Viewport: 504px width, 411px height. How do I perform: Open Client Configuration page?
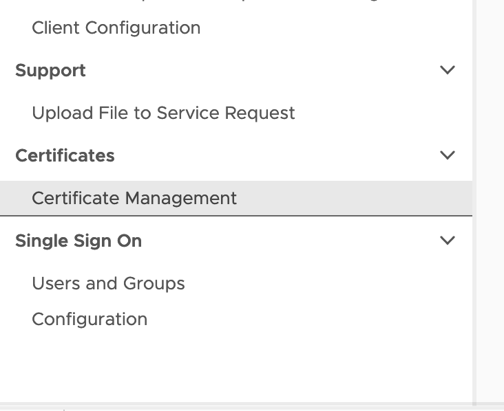pyautogui.click(x=116, y=28)
